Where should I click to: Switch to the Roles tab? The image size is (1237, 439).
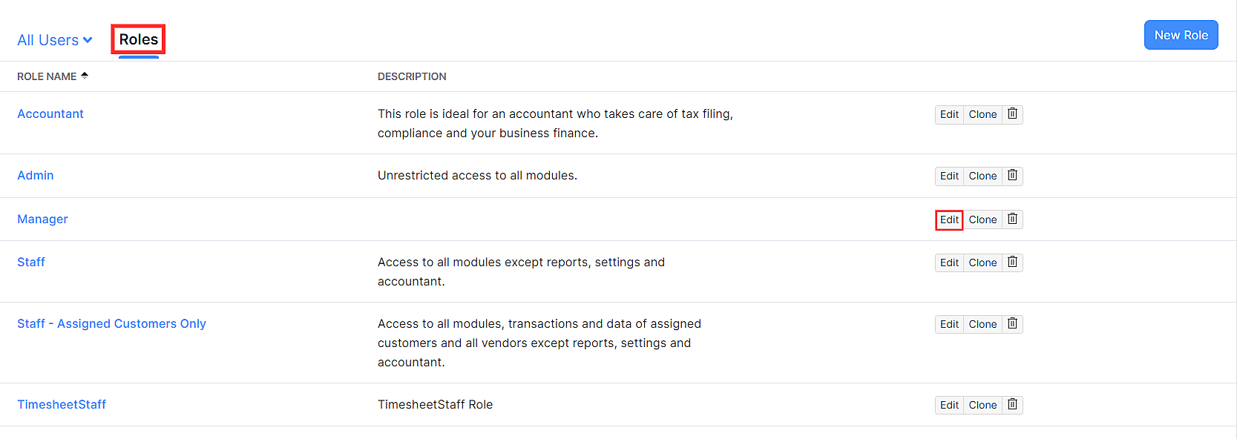(138, 39)
